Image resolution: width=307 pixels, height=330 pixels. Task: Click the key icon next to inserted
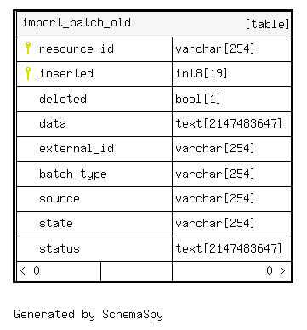[x=28, y=73]
